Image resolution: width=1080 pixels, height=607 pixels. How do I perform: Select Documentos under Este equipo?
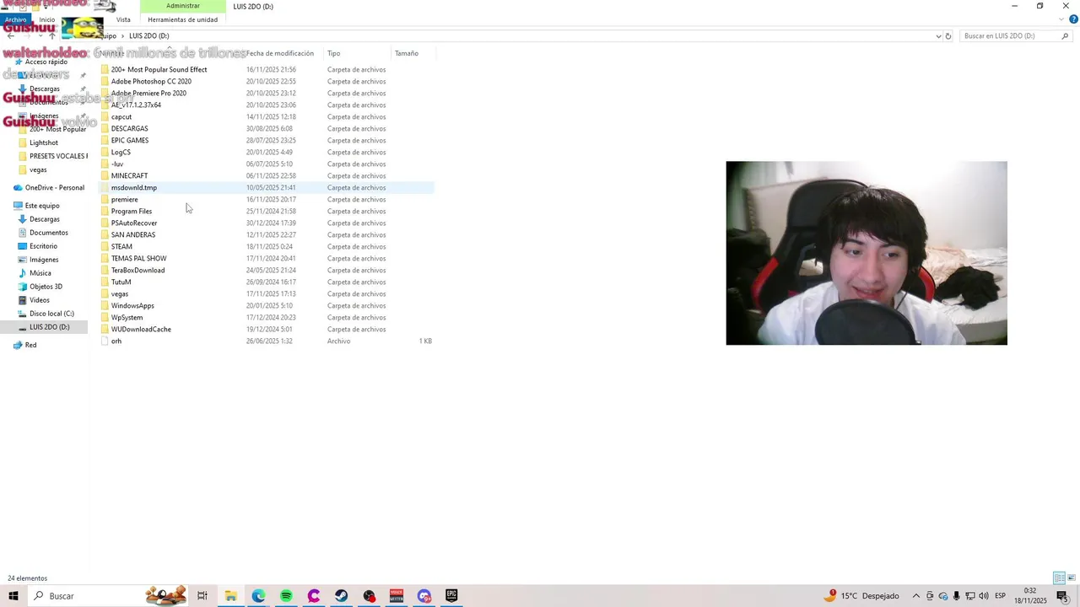click(49, 233)
